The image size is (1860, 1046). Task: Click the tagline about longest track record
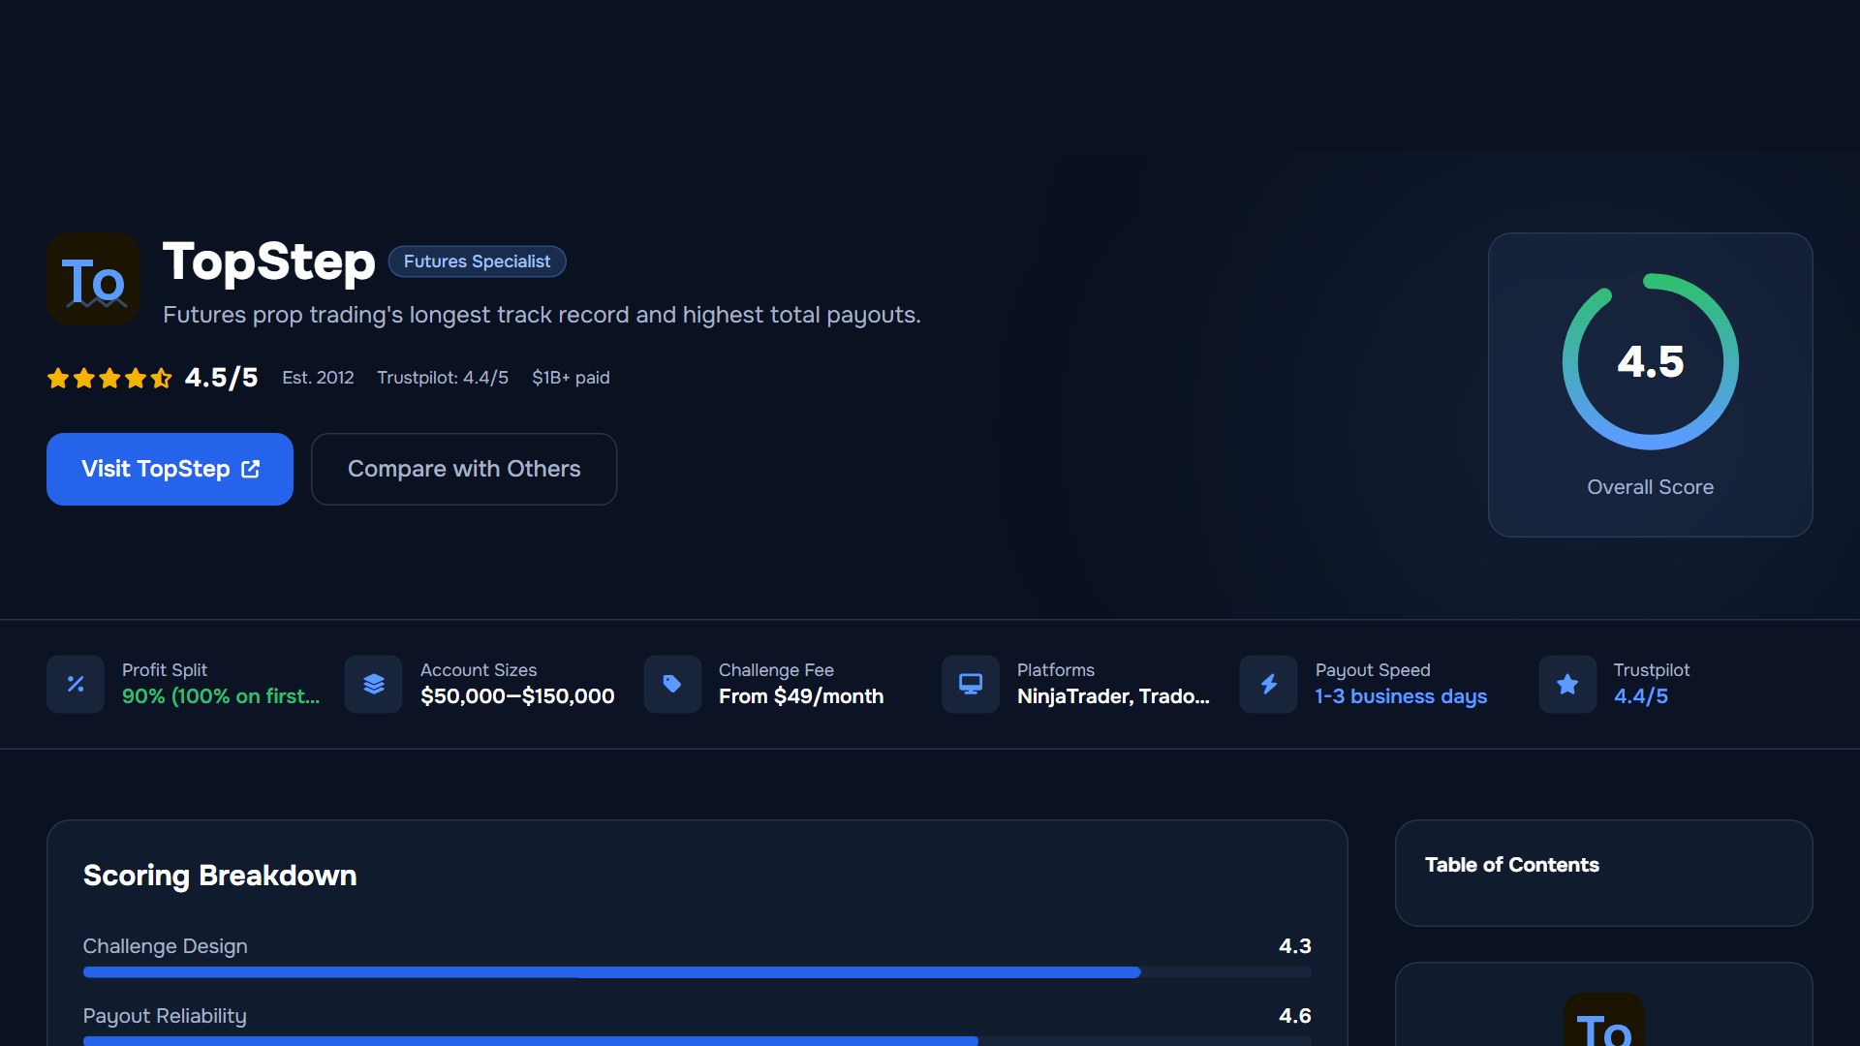[x=542, y=315]
